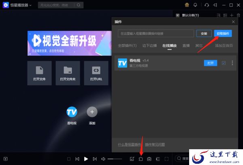The width and height of the screenshot is (243, 165).
Task: Close the 插件 plugin panel
Action: click(233, 22)
